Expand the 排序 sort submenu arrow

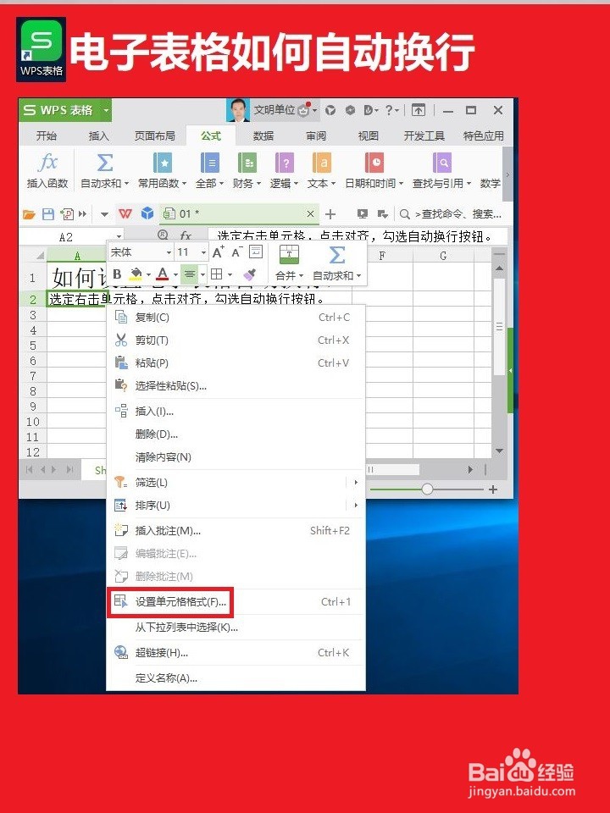356,505
